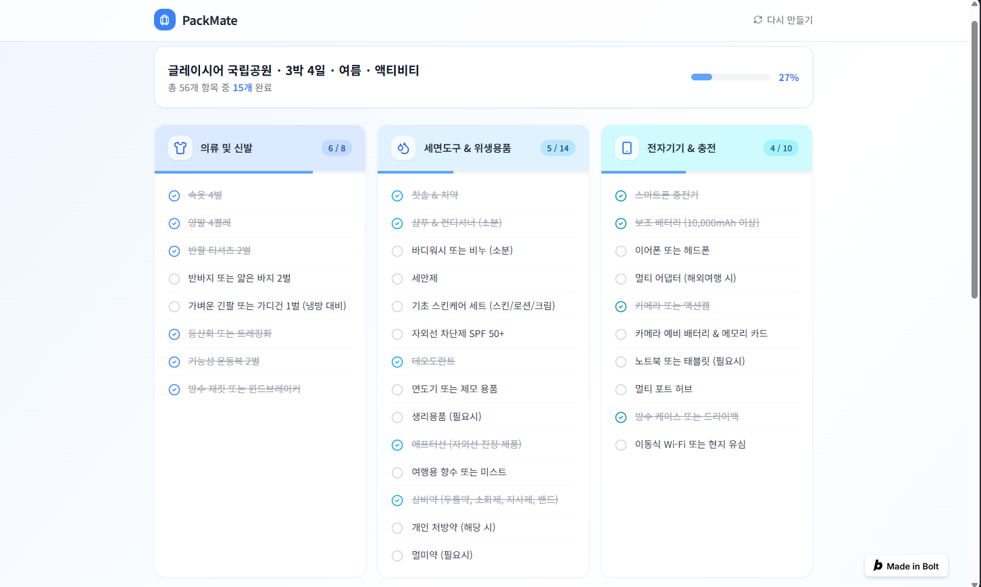Click the 다시 만들기 button
This screenshot has width=981, height=587.
point(784,20)
